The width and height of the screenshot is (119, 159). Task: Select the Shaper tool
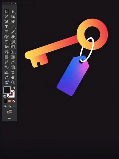(x=6, y=37)
